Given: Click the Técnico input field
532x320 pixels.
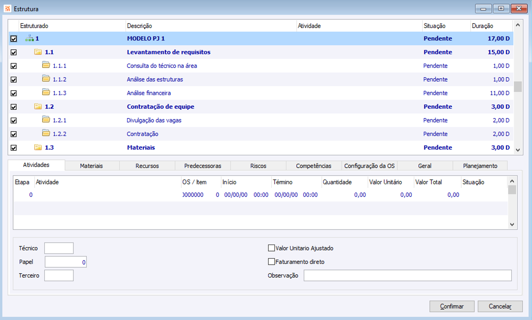Looking at the screenshot, I should pos(59,248).
